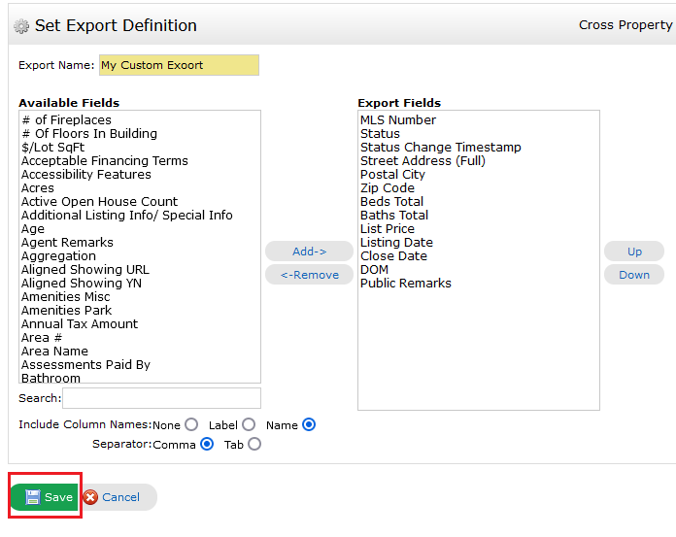Select 'Baths Total' export field
The width and height of the screenshot is (676, 537).
coord(479,215)
